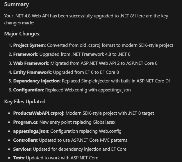Click 'Global.asax' in the Program.cs line
Screen dimensions: 182x162
pyautogui.click(x=104, y=122)
